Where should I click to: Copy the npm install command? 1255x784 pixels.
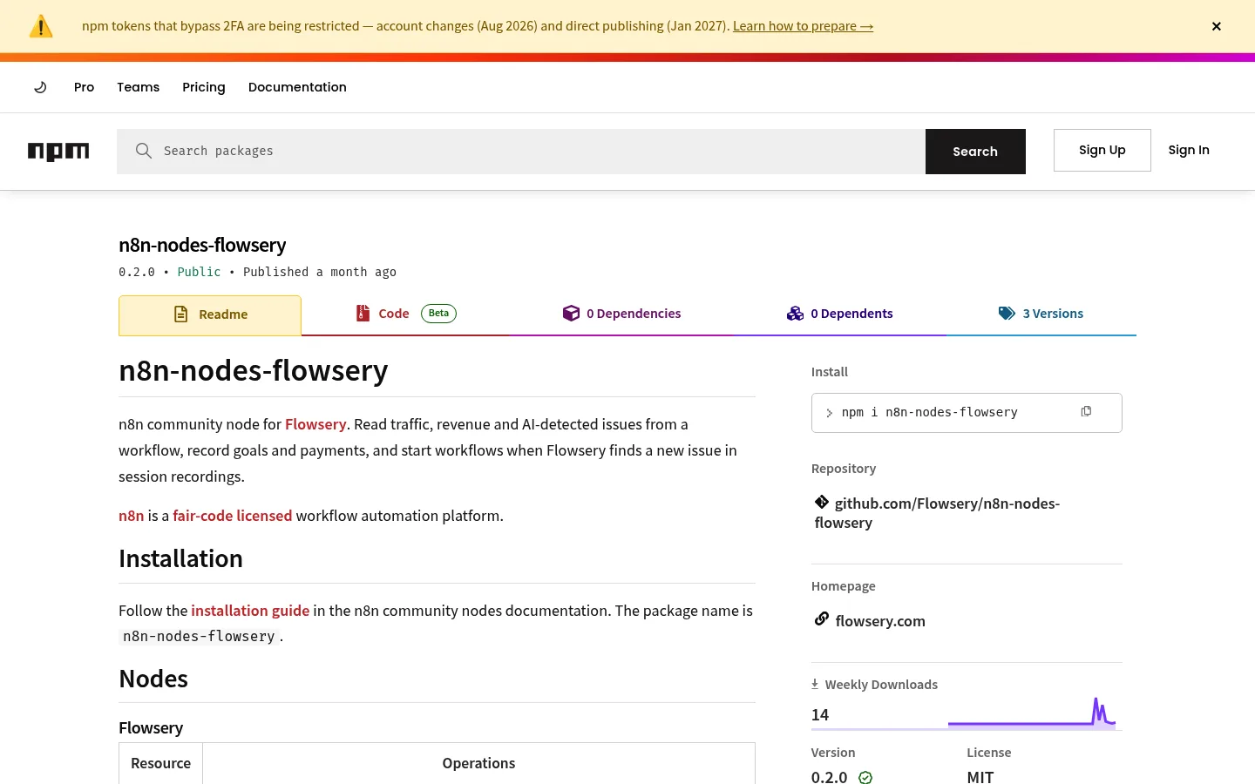1086,411
